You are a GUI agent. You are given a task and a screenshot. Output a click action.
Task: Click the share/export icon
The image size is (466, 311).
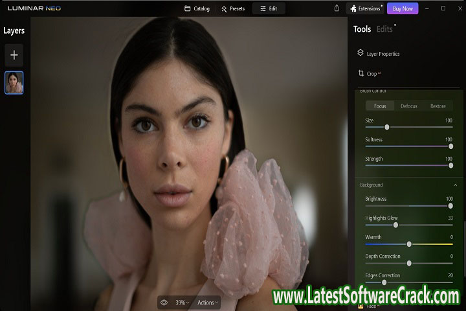337,8
